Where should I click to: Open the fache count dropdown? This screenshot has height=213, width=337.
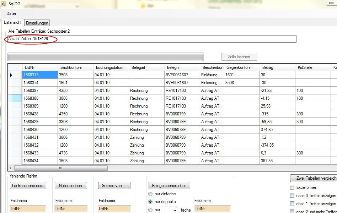(175, 210)
